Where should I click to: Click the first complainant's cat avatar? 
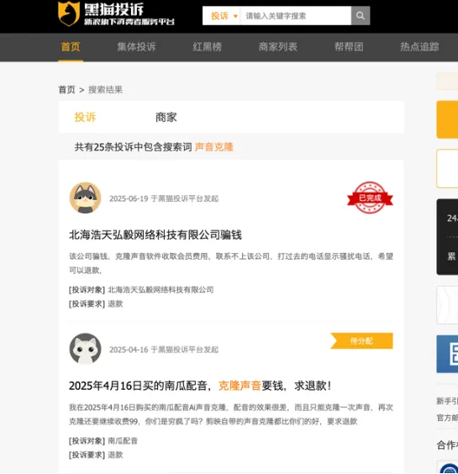tap(85, 197)
